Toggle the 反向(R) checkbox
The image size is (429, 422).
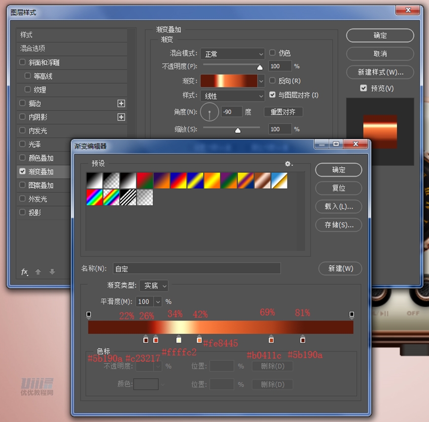(273, 80)
